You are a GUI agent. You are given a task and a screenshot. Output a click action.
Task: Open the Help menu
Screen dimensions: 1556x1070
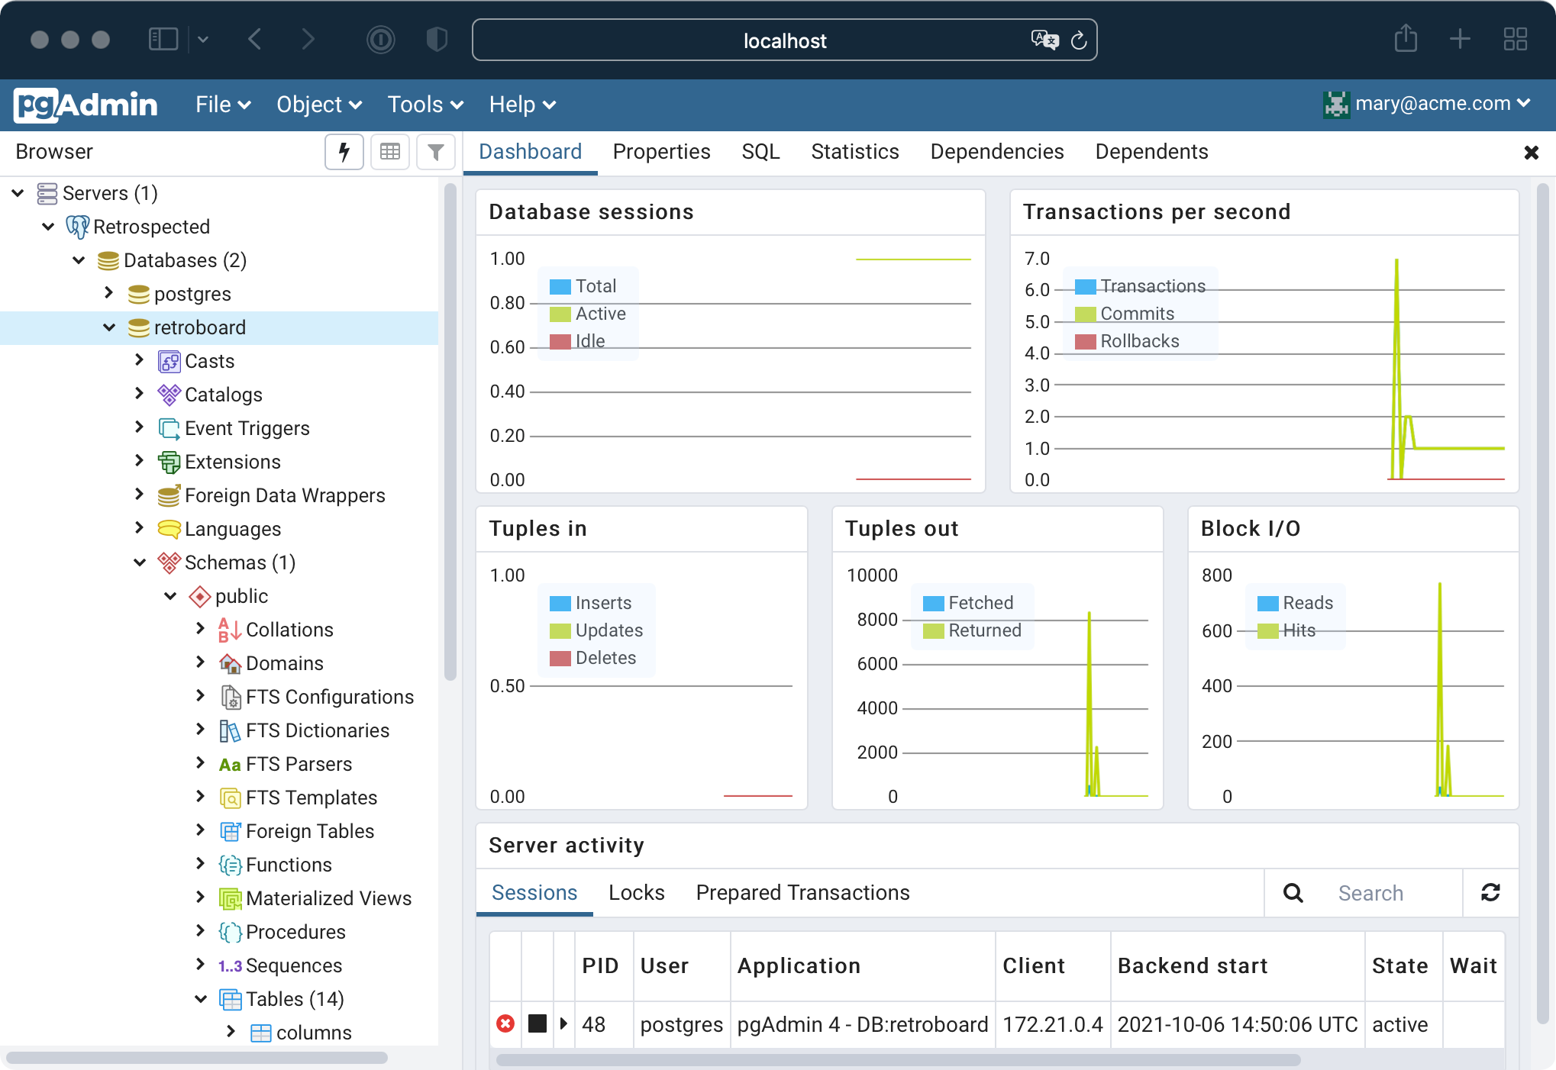coord(522,105)
